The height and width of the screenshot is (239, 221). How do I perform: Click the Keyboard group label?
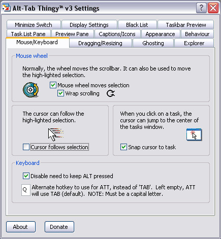pyautogui.click(x=27, y=163)
